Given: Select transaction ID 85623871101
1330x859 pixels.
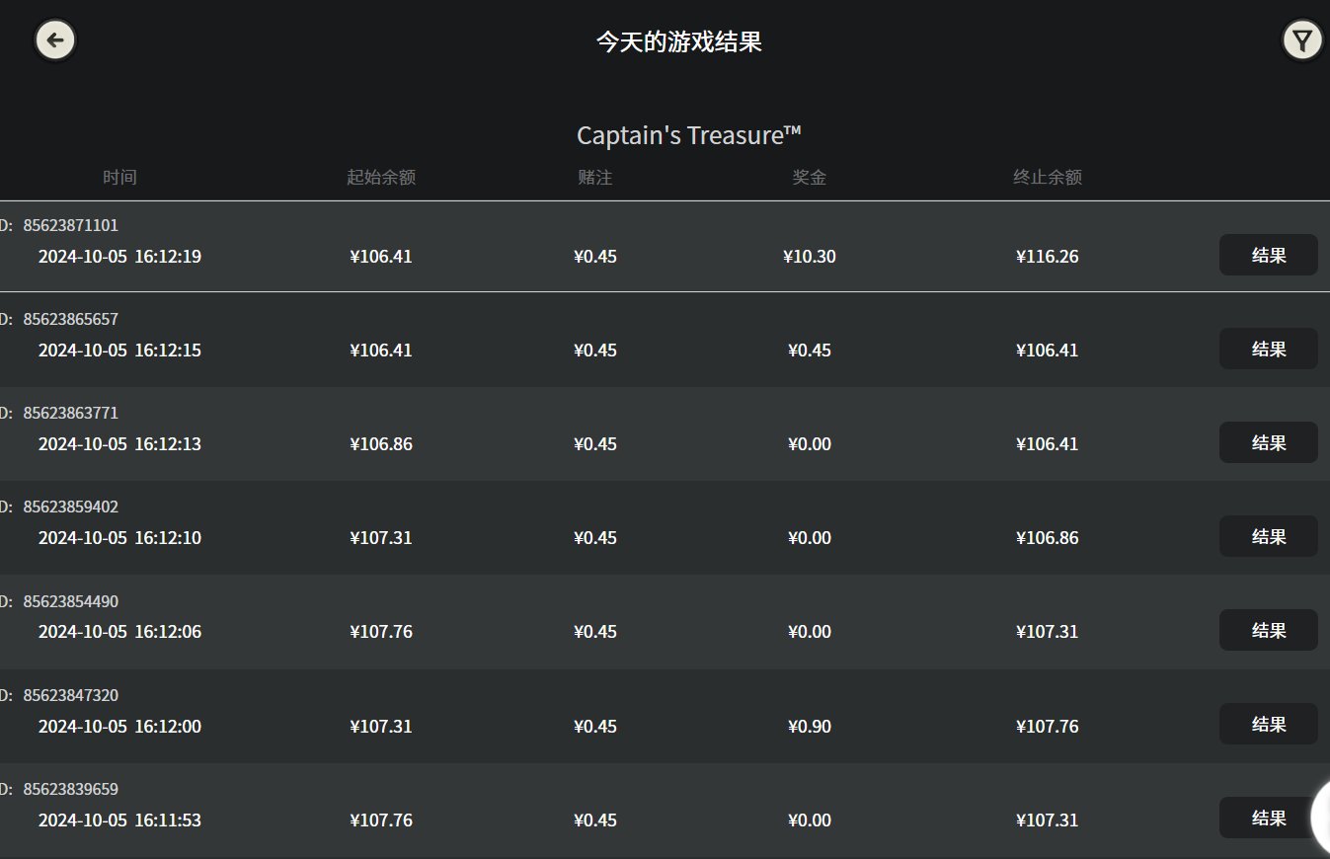Looking at the screenshot, I should [x=70, y=225].
